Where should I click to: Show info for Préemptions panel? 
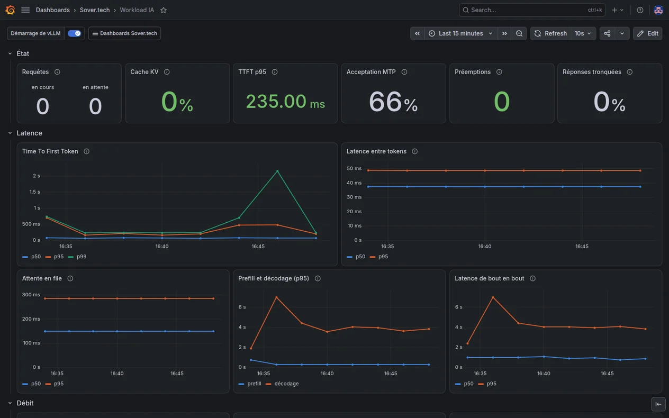pos(499,72)
